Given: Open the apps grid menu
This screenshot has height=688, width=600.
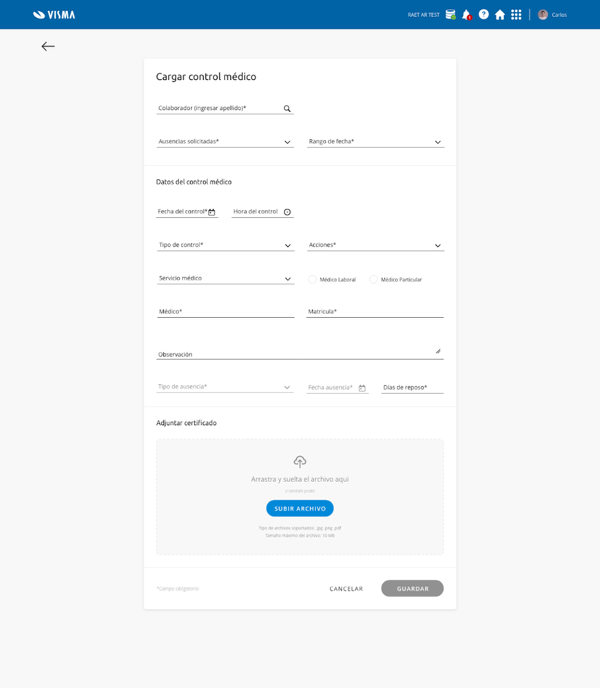Looking at the screenshot, I should (x=516, y=14).
